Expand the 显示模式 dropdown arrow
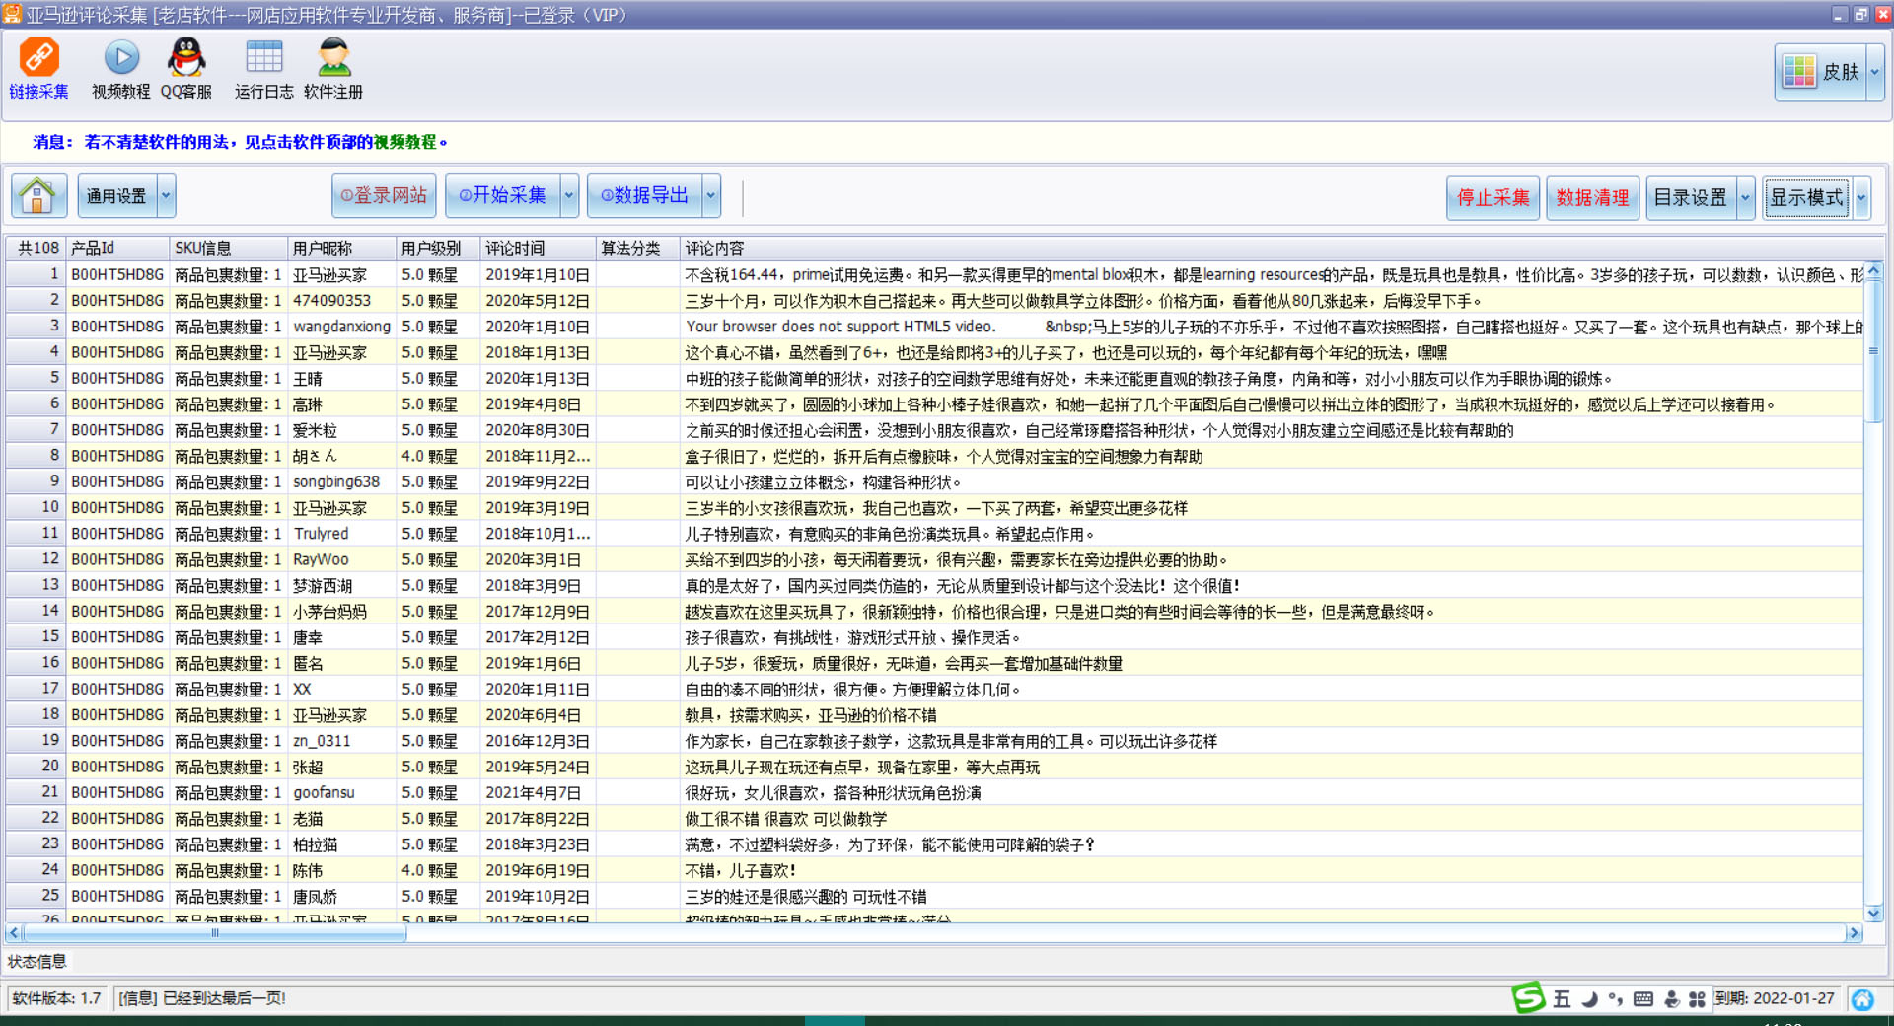This screenshot has height=1026, width=1894. tap(1860, 197)
